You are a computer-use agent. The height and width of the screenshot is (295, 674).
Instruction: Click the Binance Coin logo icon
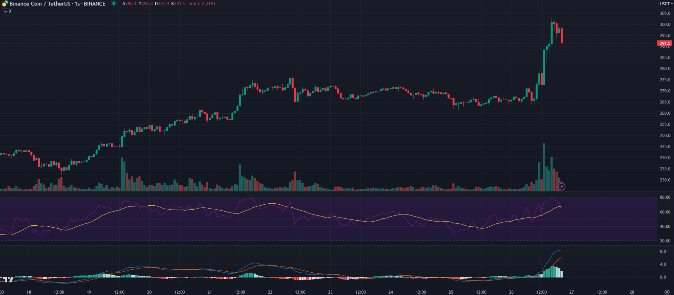coord(5,4)
